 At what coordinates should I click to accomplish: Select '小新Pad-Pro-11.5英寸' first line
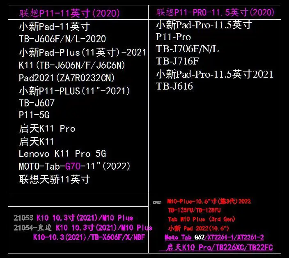204,25
